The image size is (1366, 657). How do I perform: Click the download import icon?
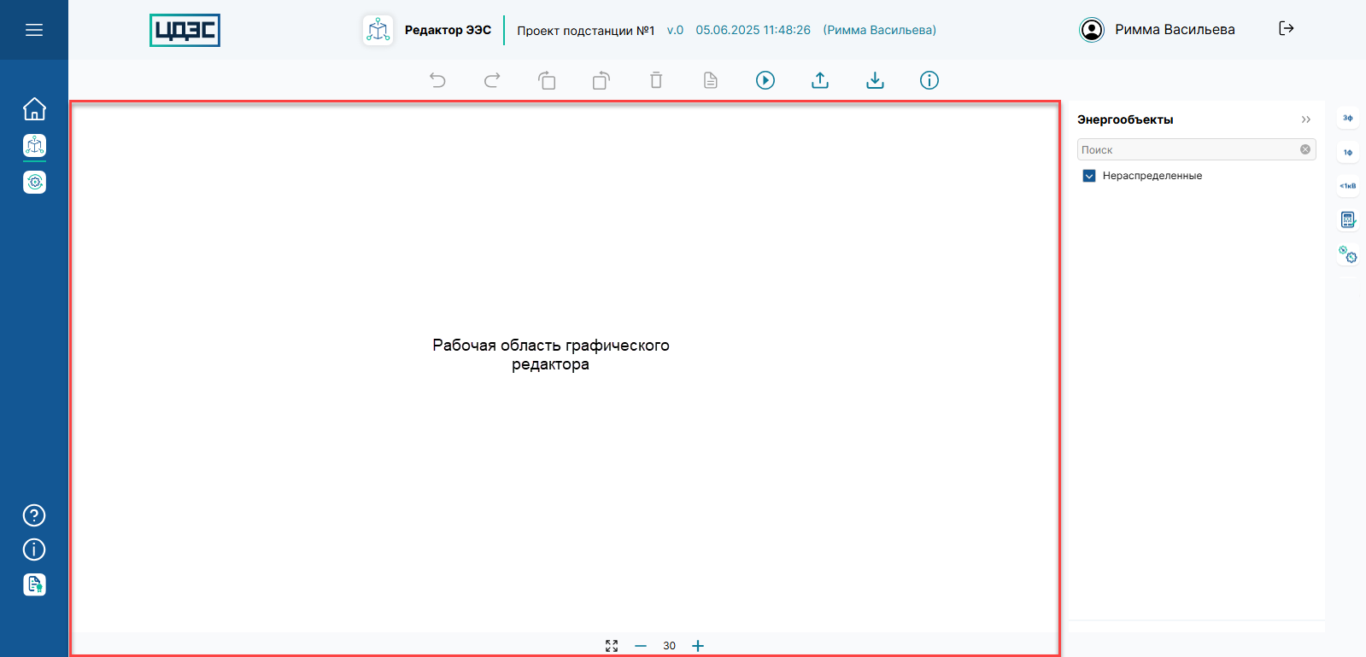(x=875, y=80)
